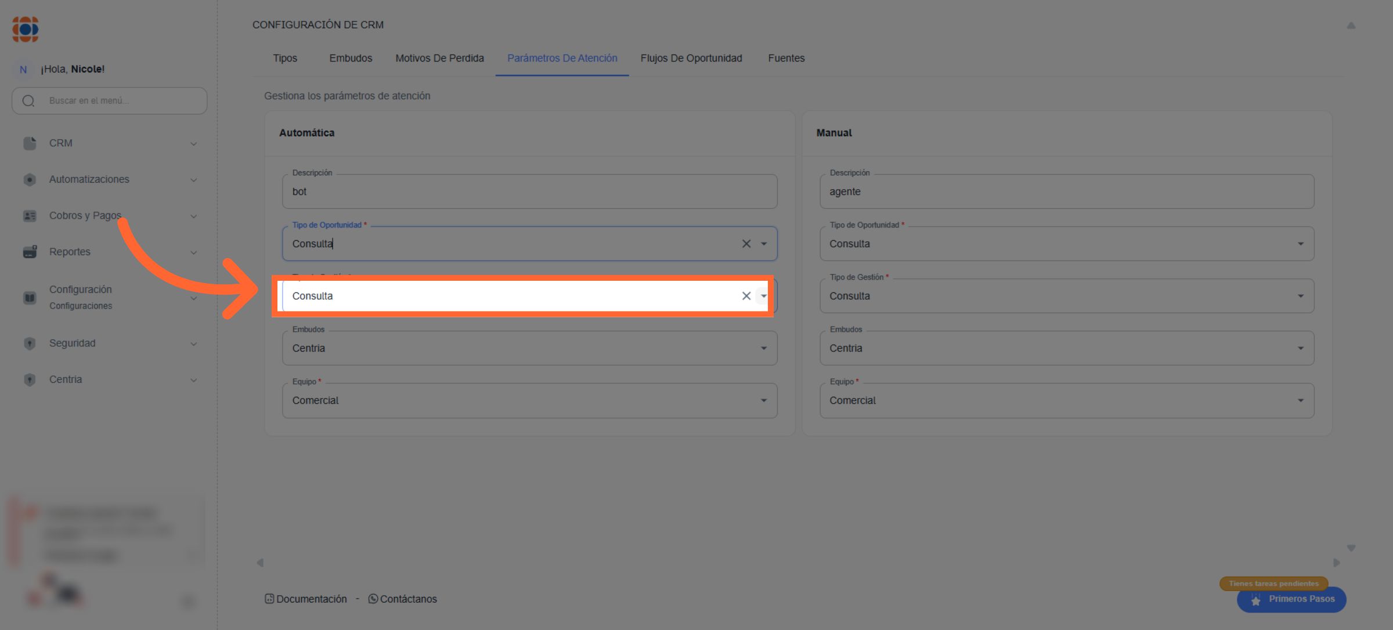Switch to the Flujos De Oportunidad tab
The width and height of the screenshot is (1393, 630).
point(691,58)
